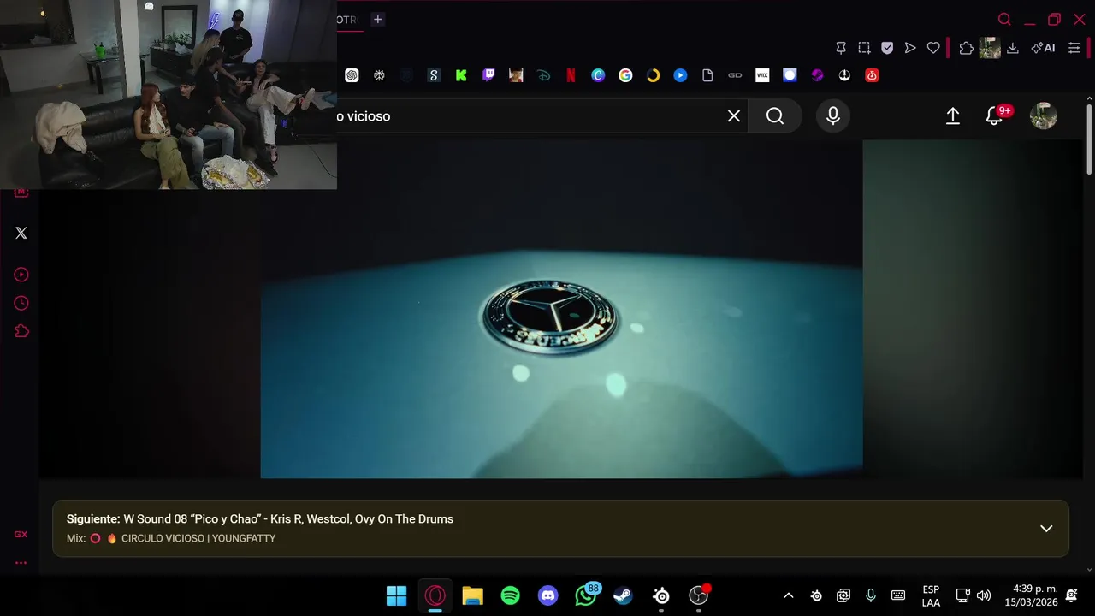Open the ChatGPT bookmark icon
The height and width of the screenshot is (616, 1095).
click(352, 75)
